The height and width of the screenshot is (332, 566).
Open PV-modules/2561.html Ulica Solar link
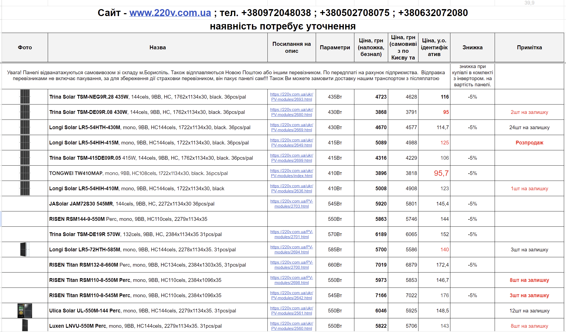[292, 311]
